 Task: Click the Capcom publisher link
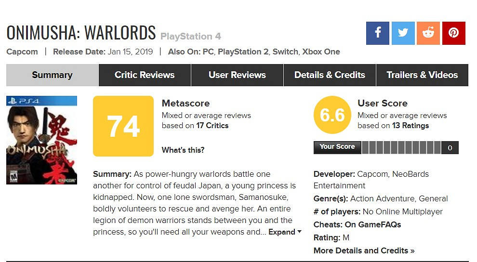coord(22,52)
